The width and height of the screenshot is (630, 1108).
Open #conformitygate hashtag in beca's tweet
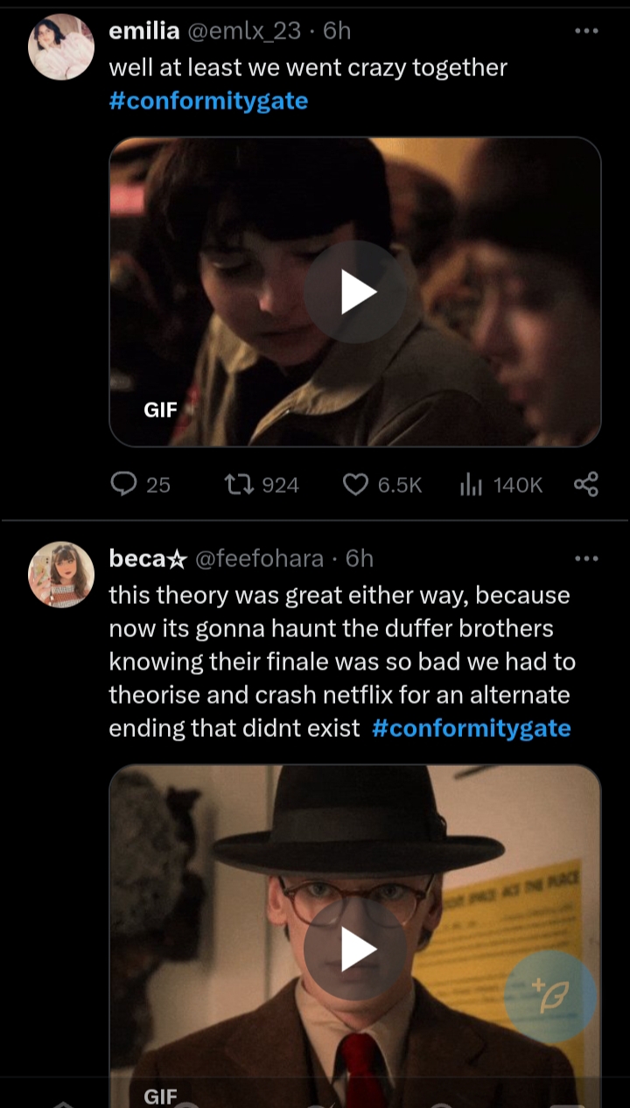472,728
